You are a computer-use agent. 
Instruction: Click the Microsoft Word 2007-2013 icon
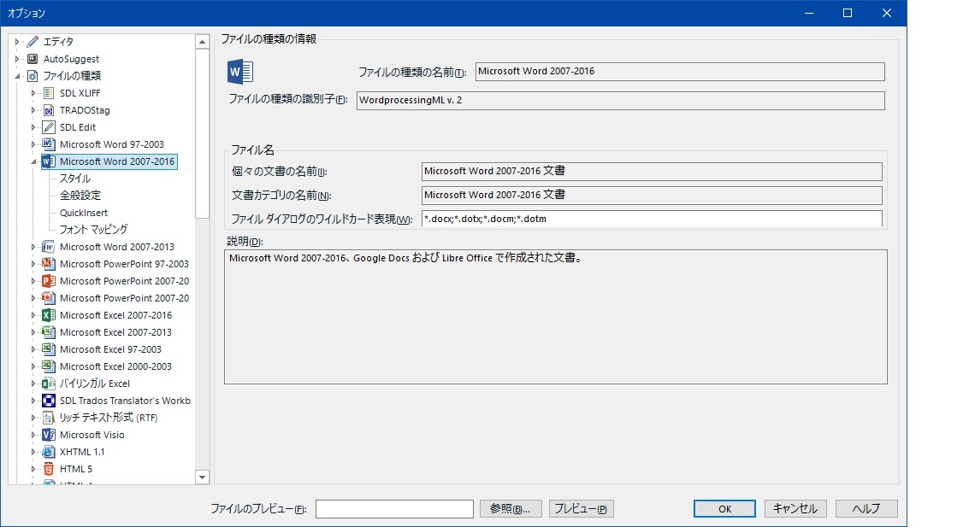(x=49, y=246)
